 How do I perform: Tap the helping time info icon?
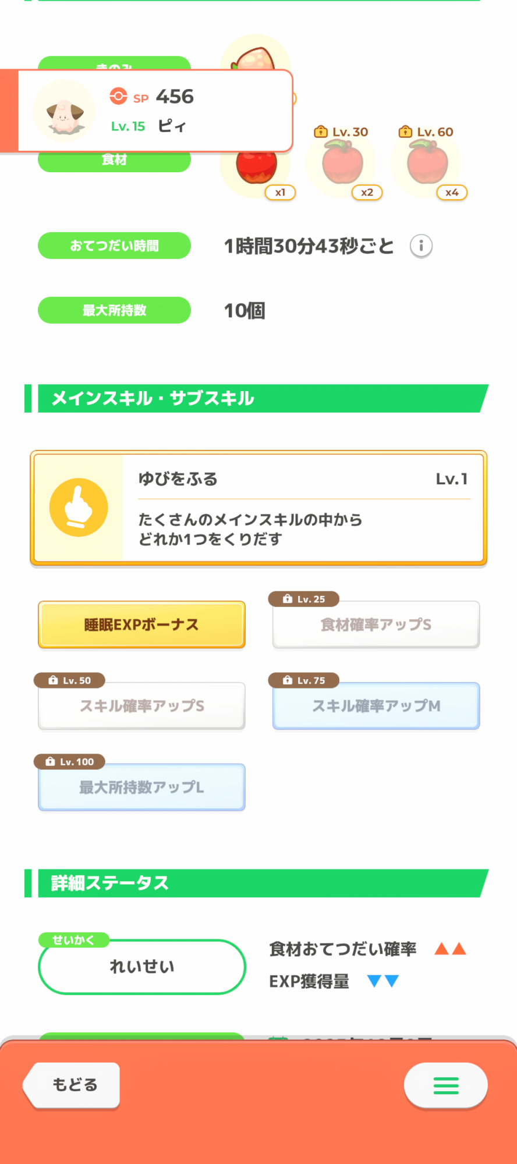(x=421, y=246)
